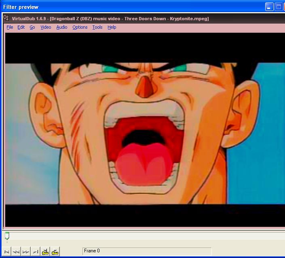Open the Audio menu
285x258 pixels.
click(61, 27)
